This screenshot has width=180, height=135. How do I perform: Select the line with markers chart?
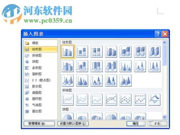[111, 100]
